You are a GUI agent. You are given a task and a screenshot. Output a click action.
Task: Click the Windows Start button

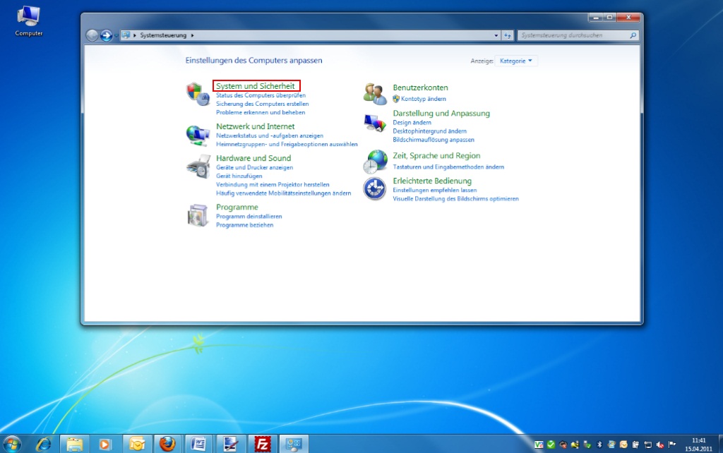click(x=12, y=444)
